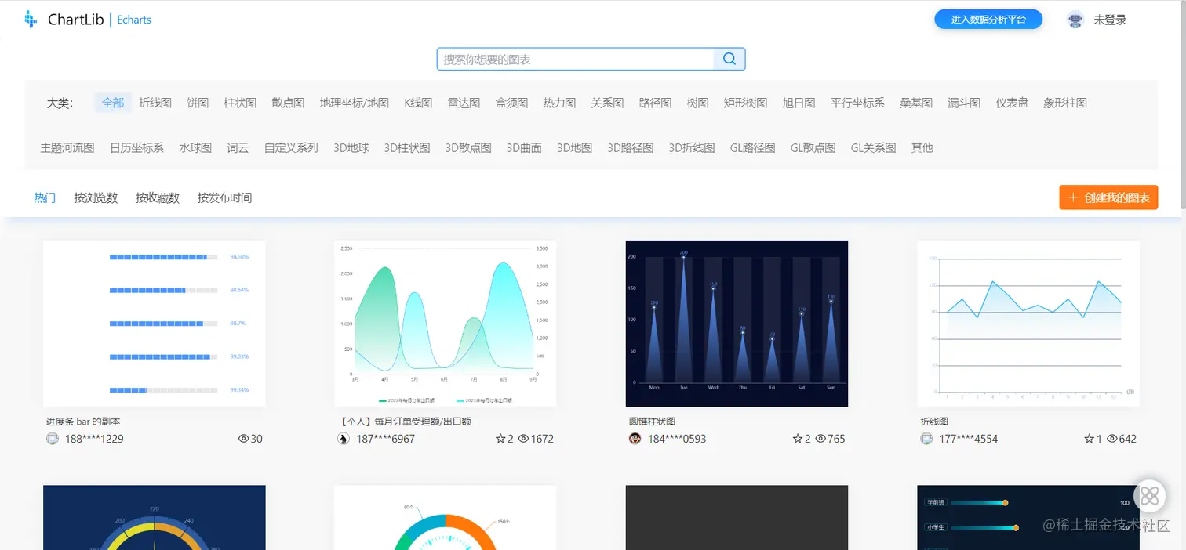Screen dimensions: 1186x550
Task: Click star icon on 每月订单受理额 card
Action: coord(500,439)
